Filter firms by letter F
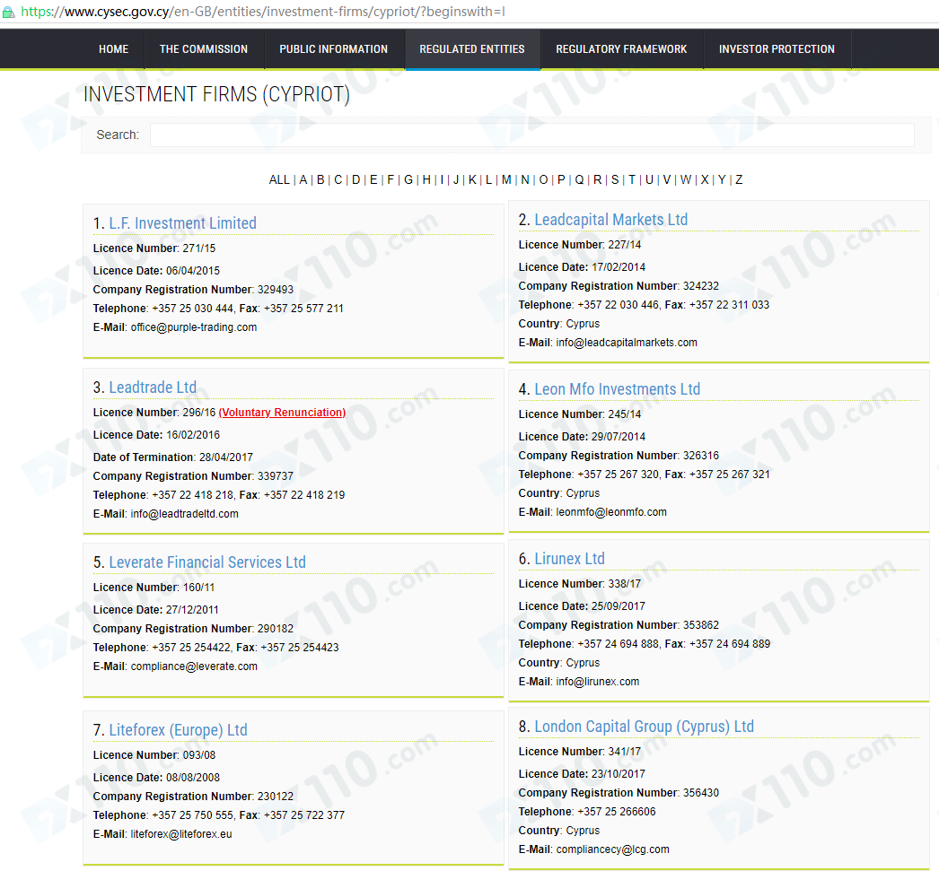Viewport: 939px width, 871px height. (x=391, y=179)
